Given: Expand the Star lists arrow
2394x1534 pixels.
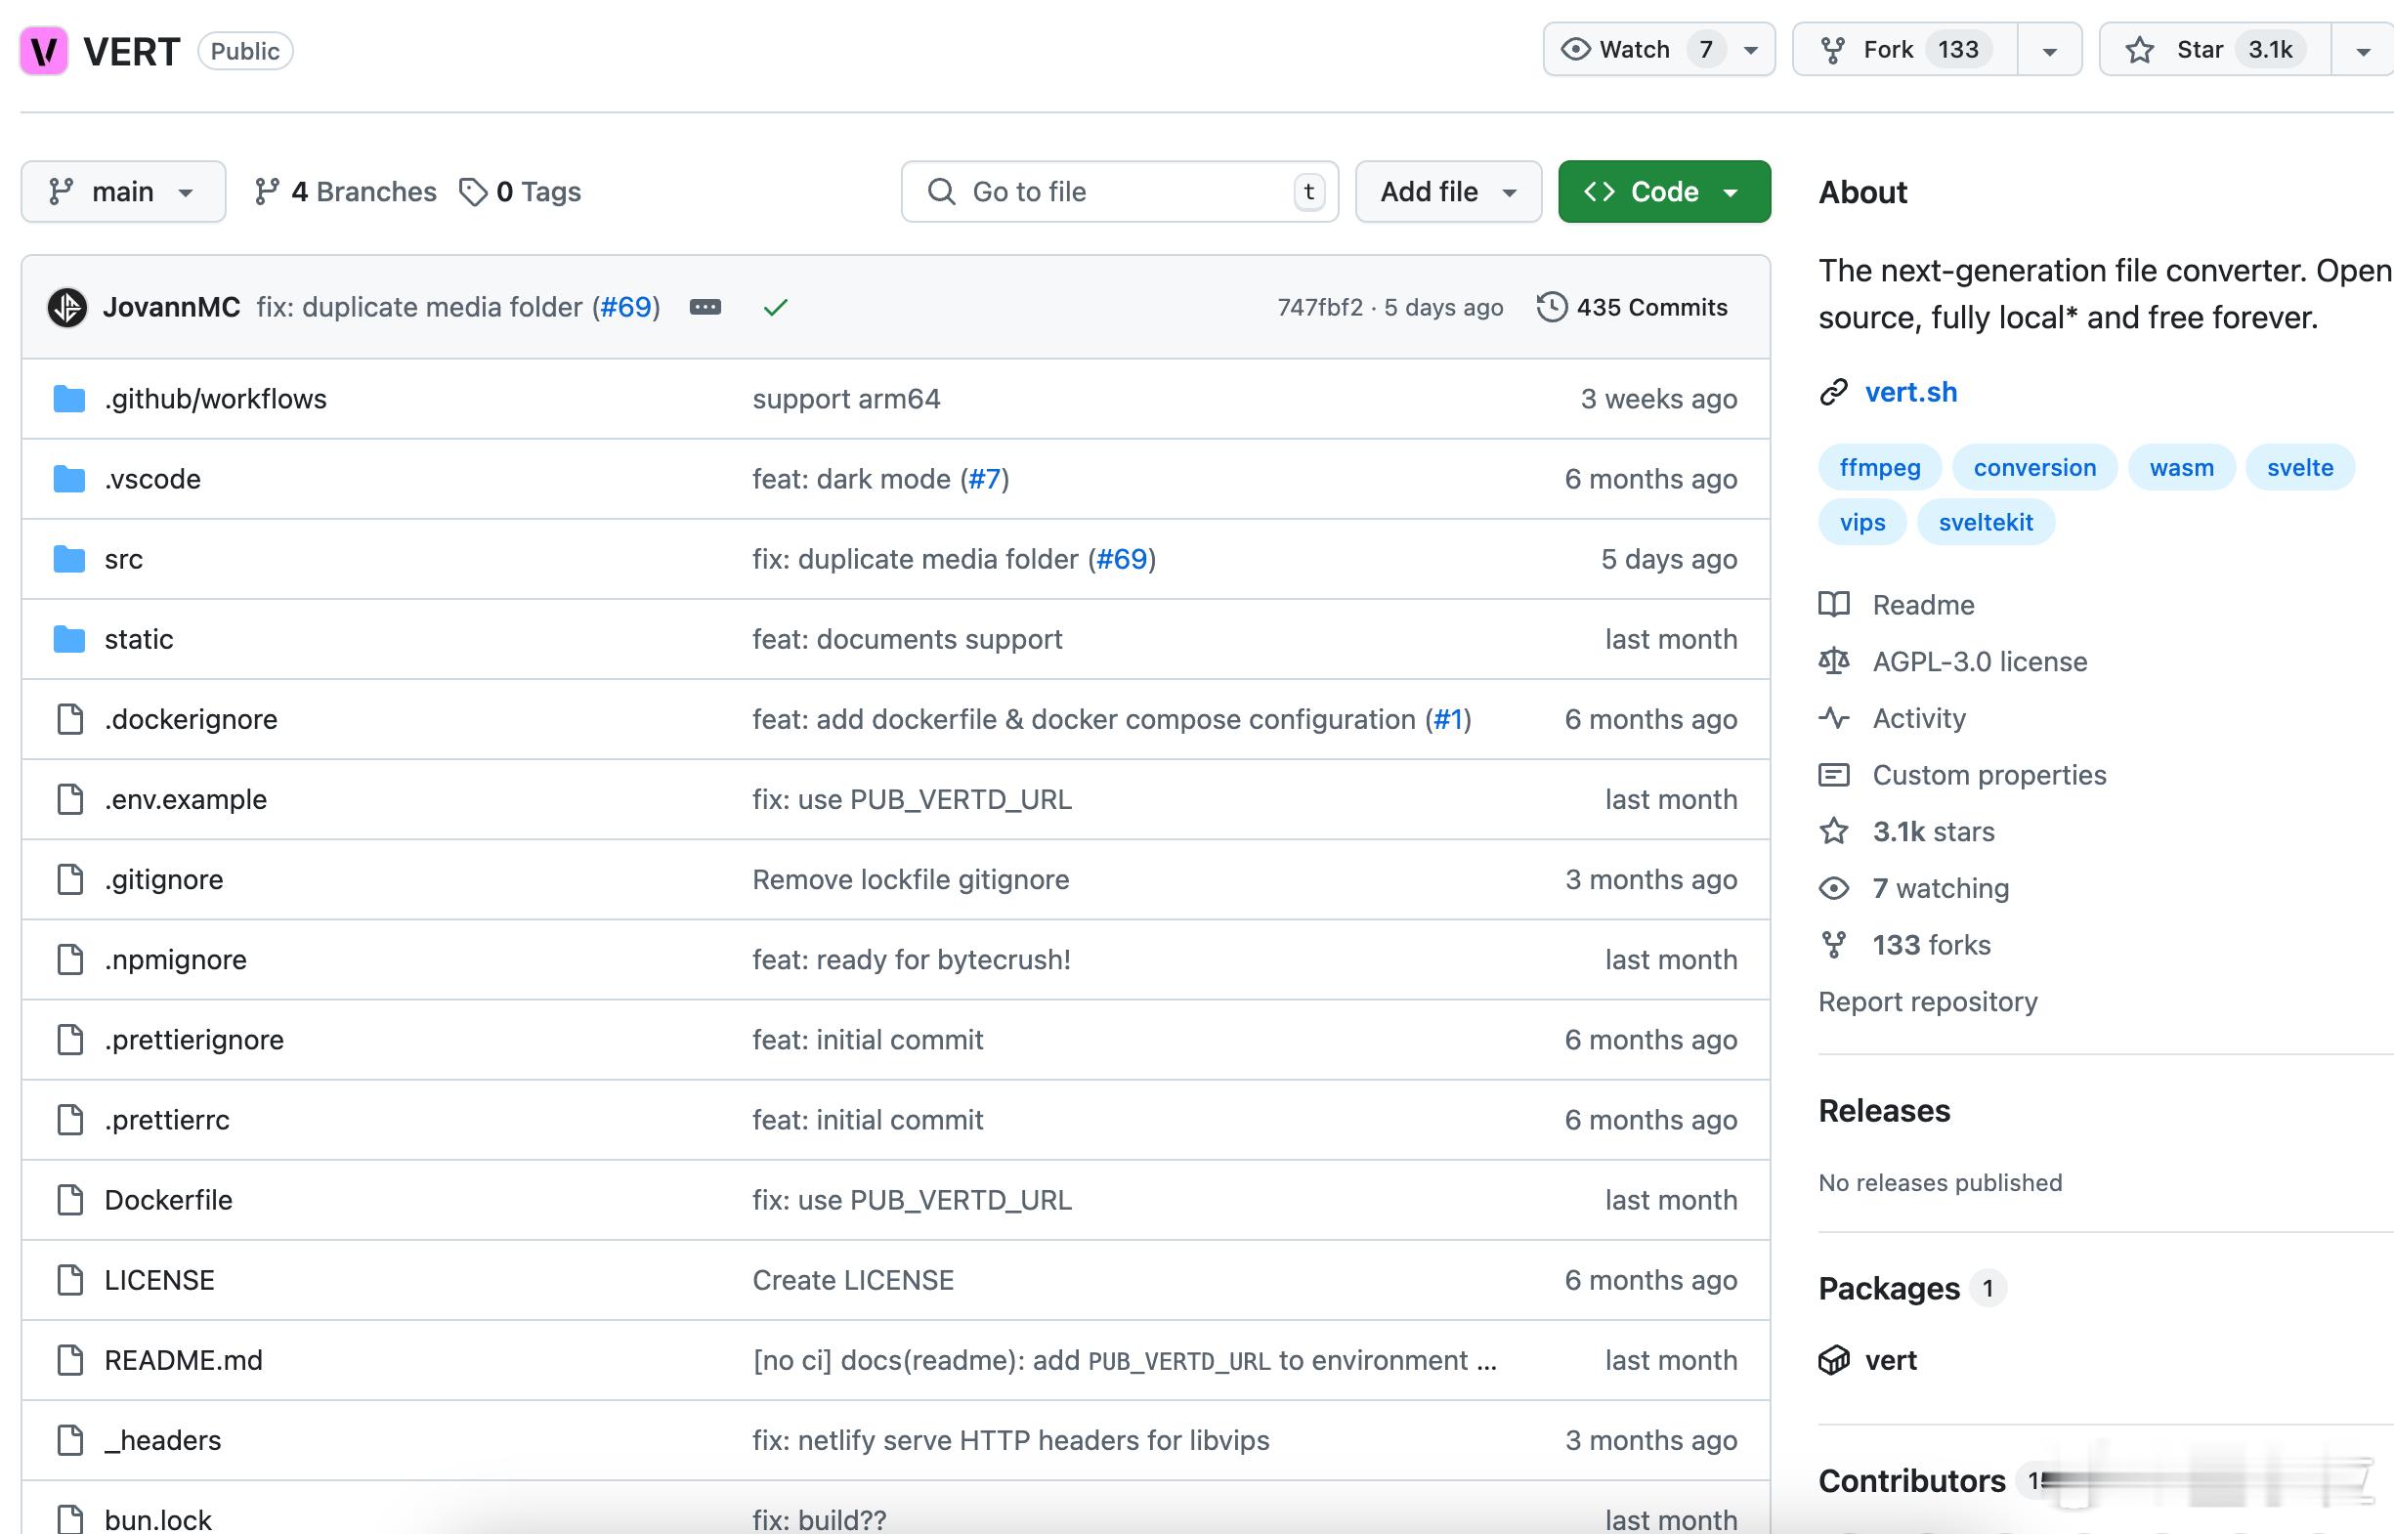Looking at the screenshot, I should coord(2362,50).
